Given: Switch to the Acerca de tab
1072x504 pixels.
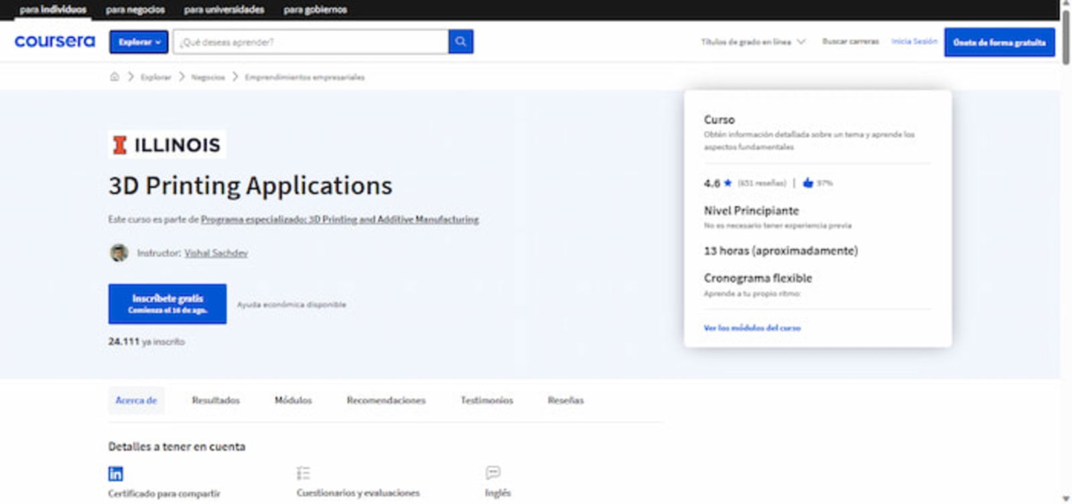Looking at the screenshot, I should click(x=136, y=400).
